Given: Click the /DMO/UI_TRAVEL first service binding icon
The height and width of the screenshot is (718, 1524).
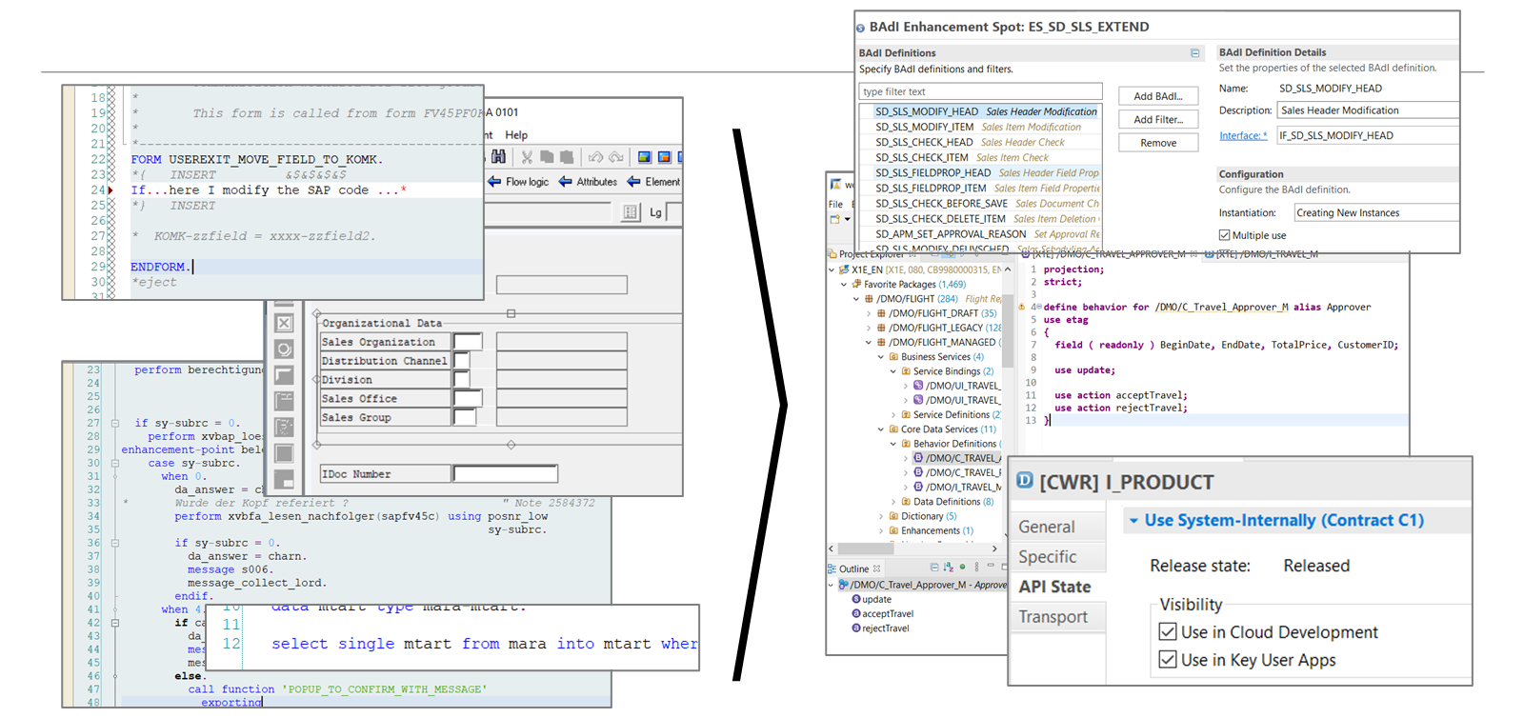Looking at the screenshot, I should (918, 386).
